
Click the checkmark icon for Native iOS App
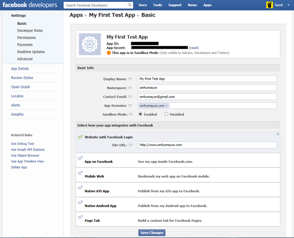tap(80, 188)
